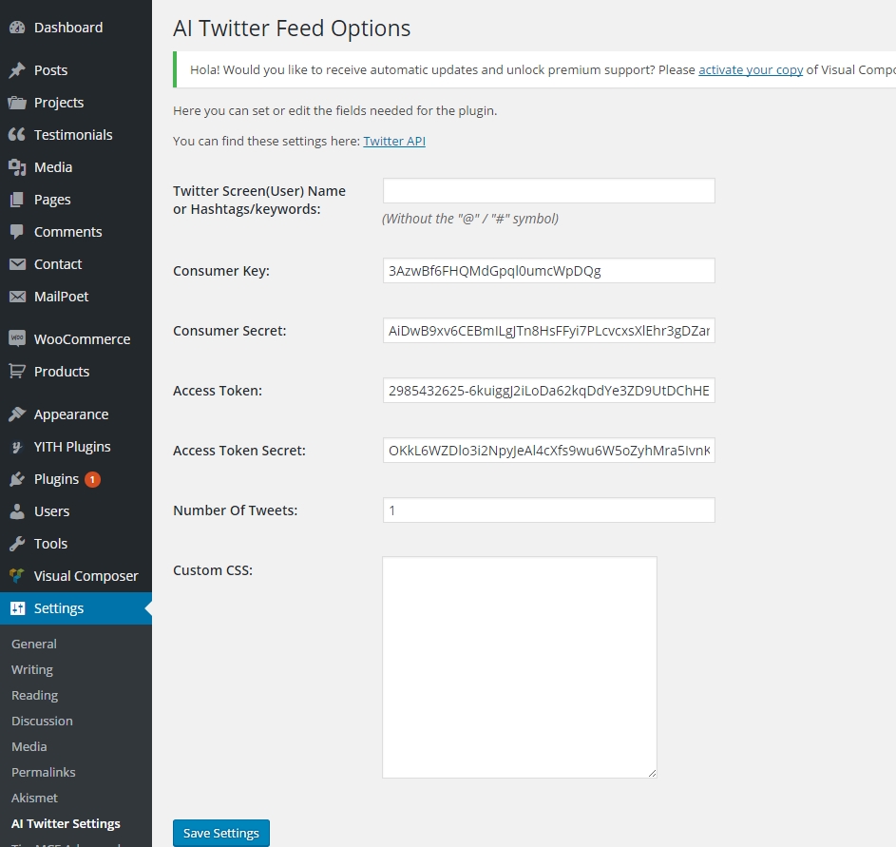Open the Twitter API link
Image resolution: width=896 pixels, height=847 pixels.
pos(393,141)
